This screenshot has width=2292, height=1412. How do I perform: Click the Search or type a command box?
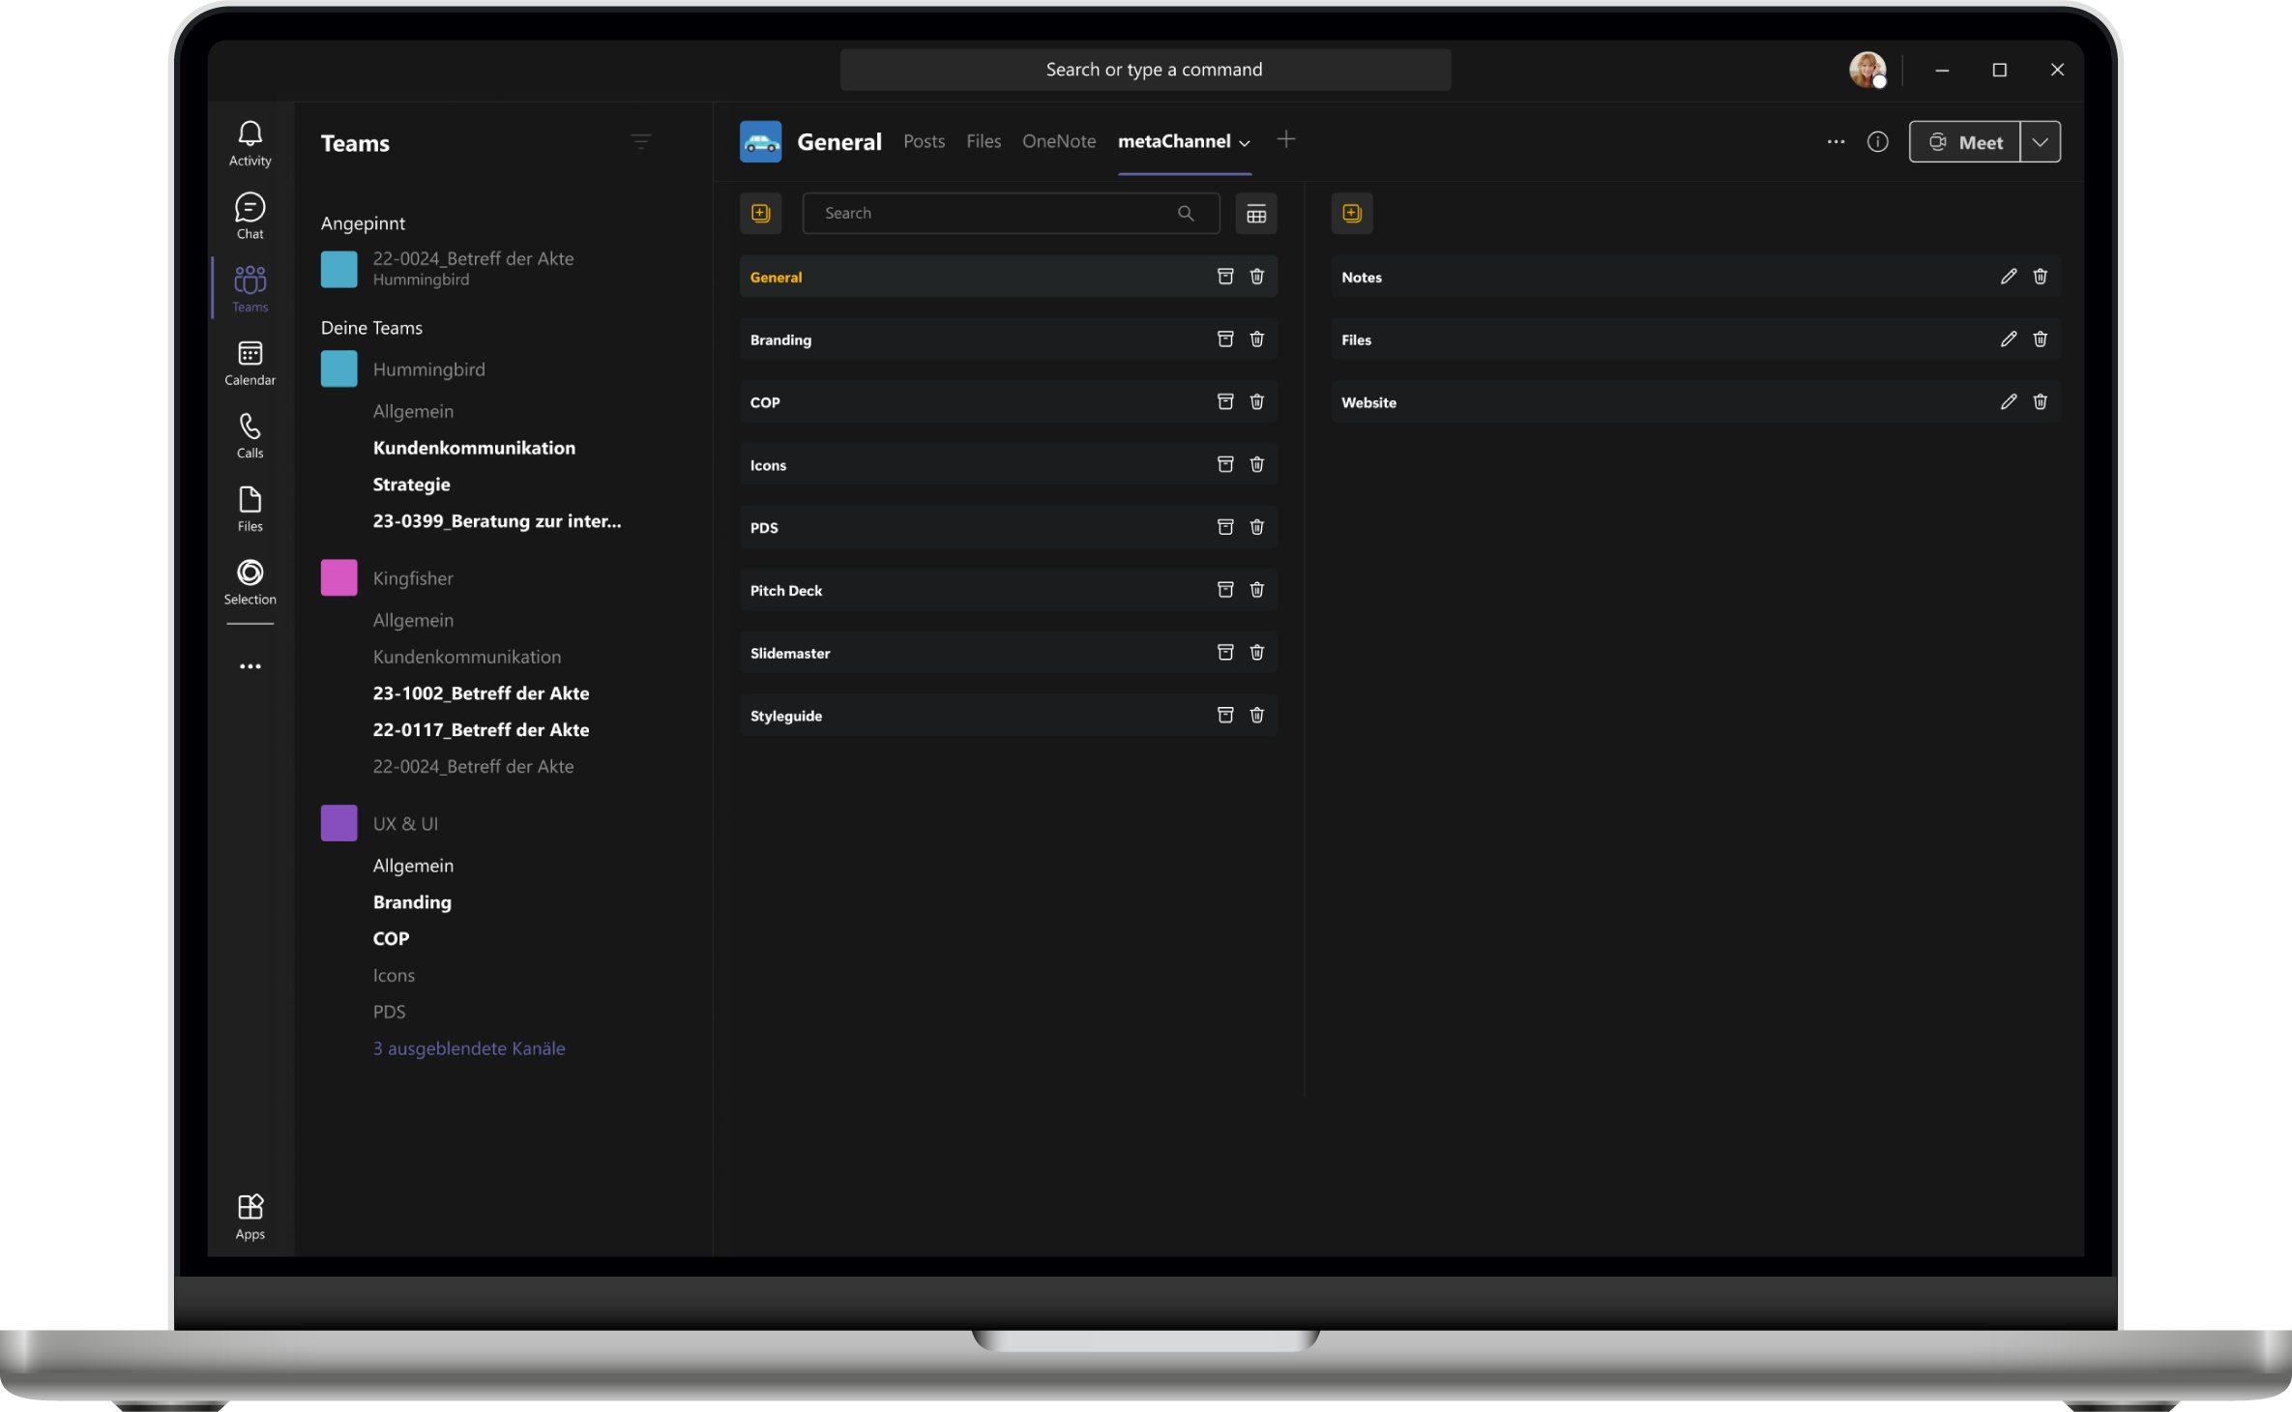pyautogui.click(x=1145, y=70)
